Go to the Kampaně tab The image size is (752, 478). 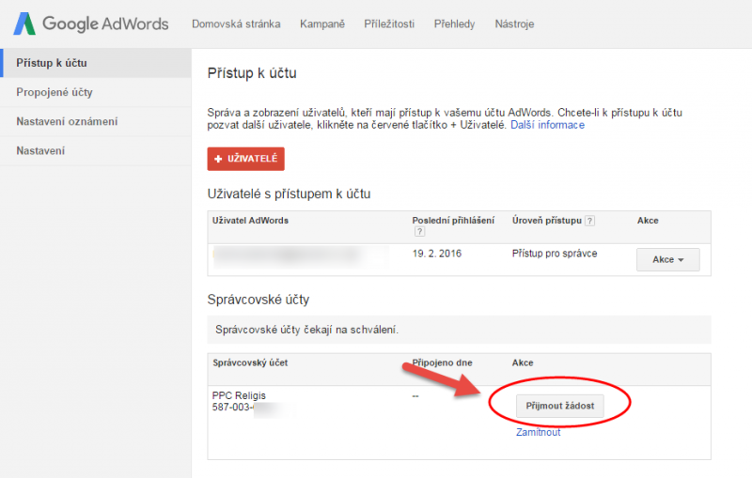[x=322, y=24]
